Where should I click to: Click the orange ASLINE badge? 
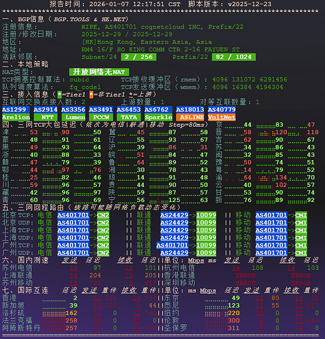190,117
